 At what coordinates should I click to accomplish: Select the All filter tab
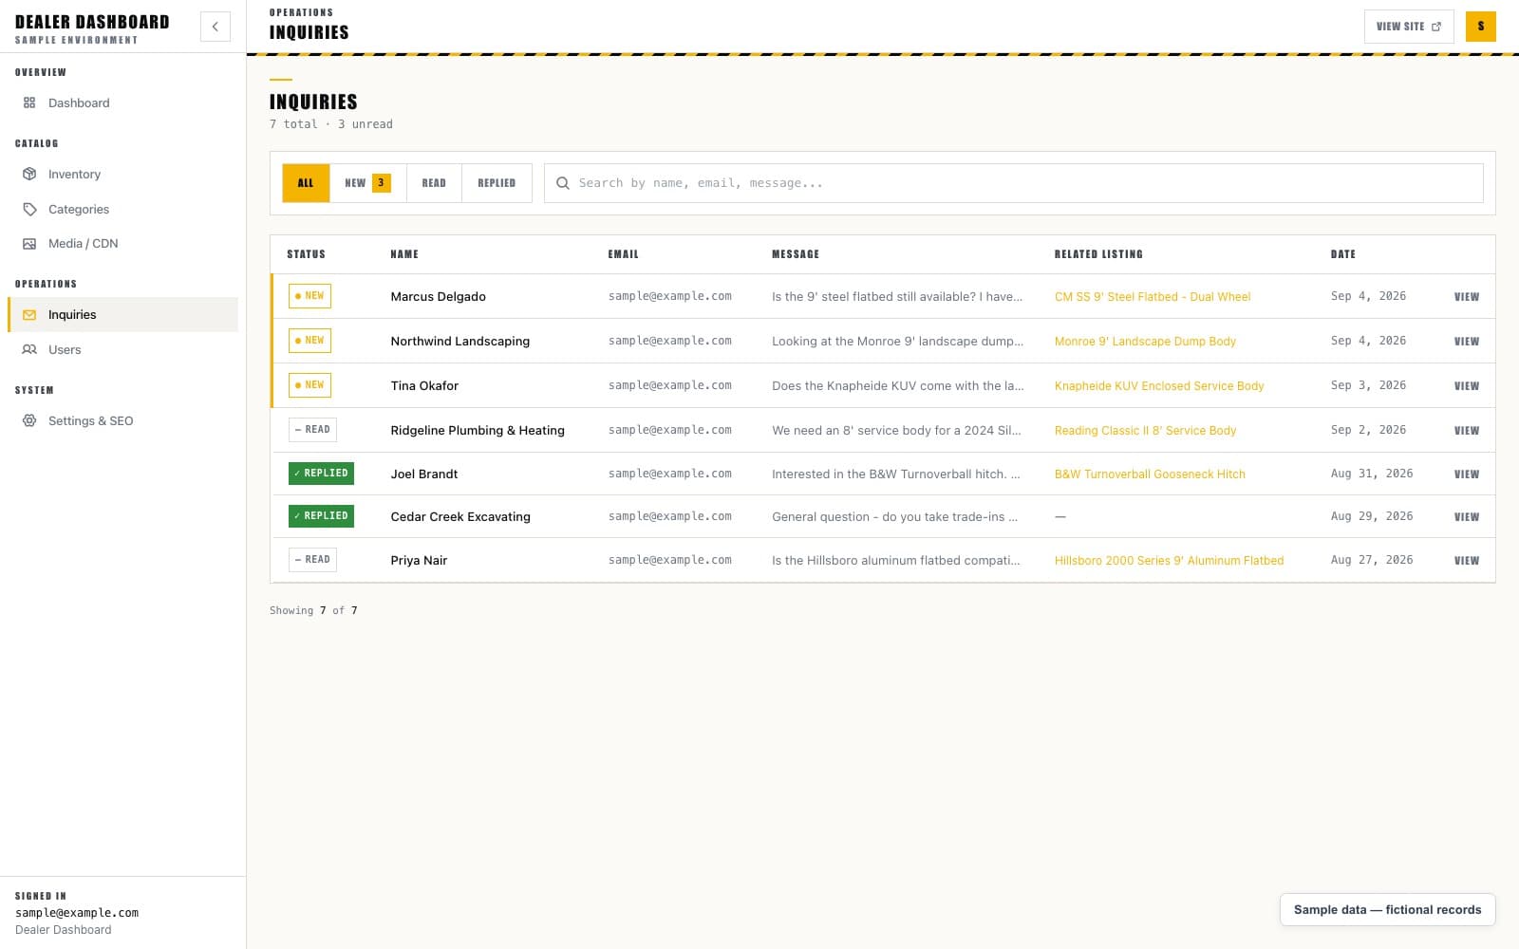click(306, 183)
